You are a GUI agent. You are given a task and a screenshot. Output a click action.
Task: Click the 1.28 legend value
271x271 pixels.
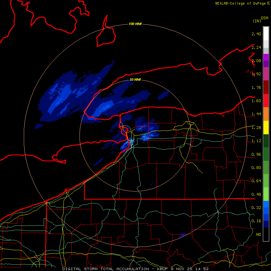click(x=256, y=128)
